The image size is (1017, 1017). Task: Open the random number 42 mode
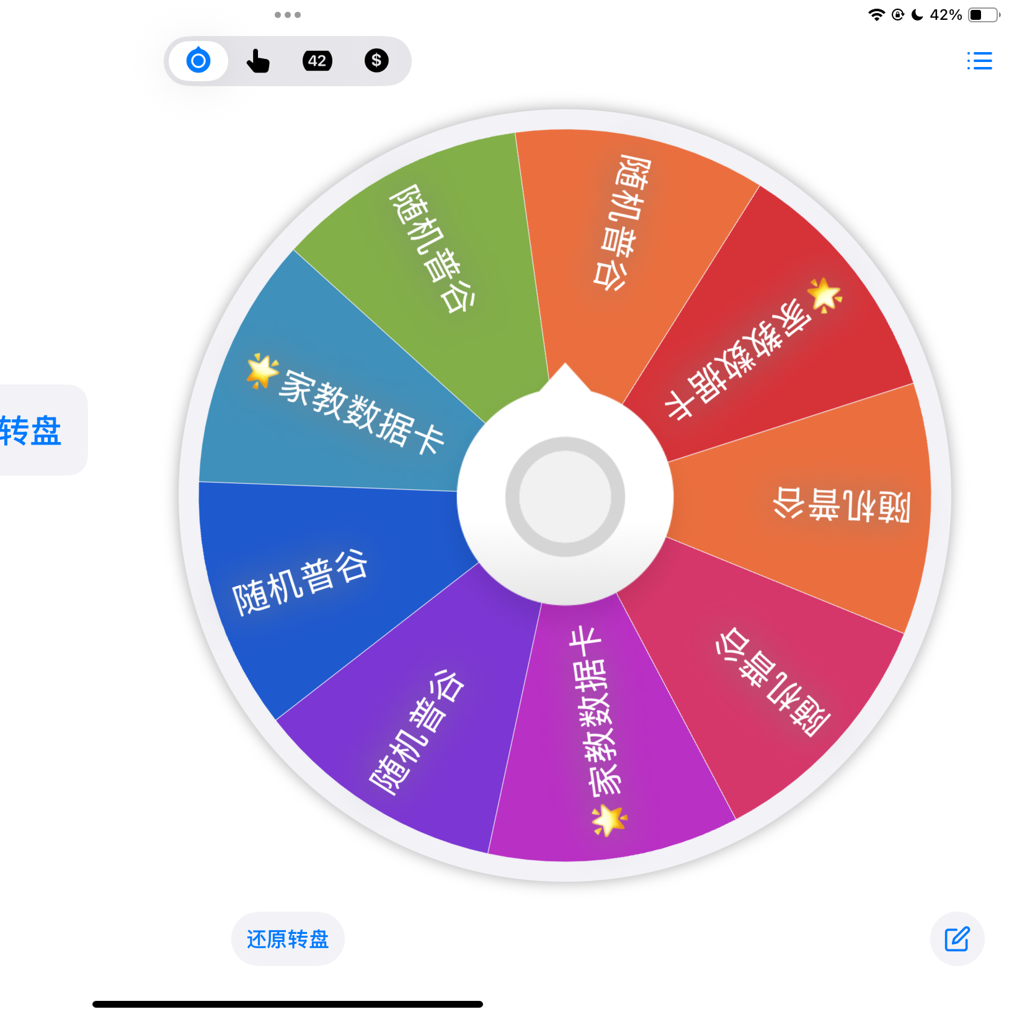click(x=317, y=61)
